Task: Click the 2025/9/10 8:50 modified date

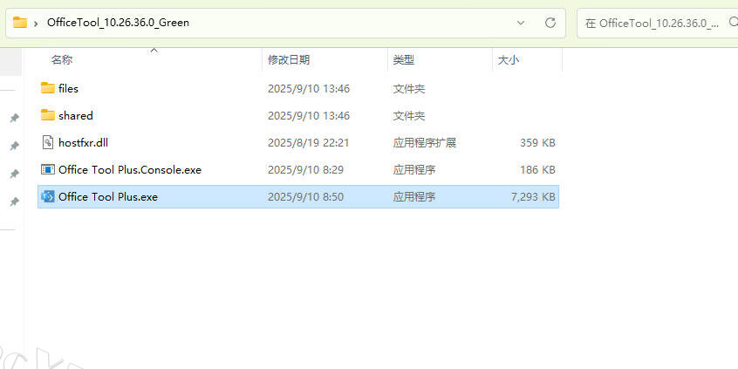Action: point(305,197)
